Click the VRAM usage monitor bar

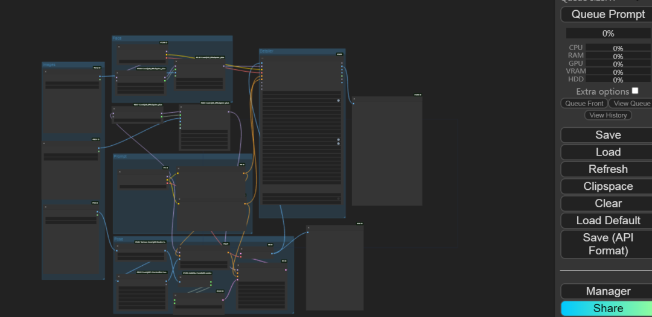point(618,71)
